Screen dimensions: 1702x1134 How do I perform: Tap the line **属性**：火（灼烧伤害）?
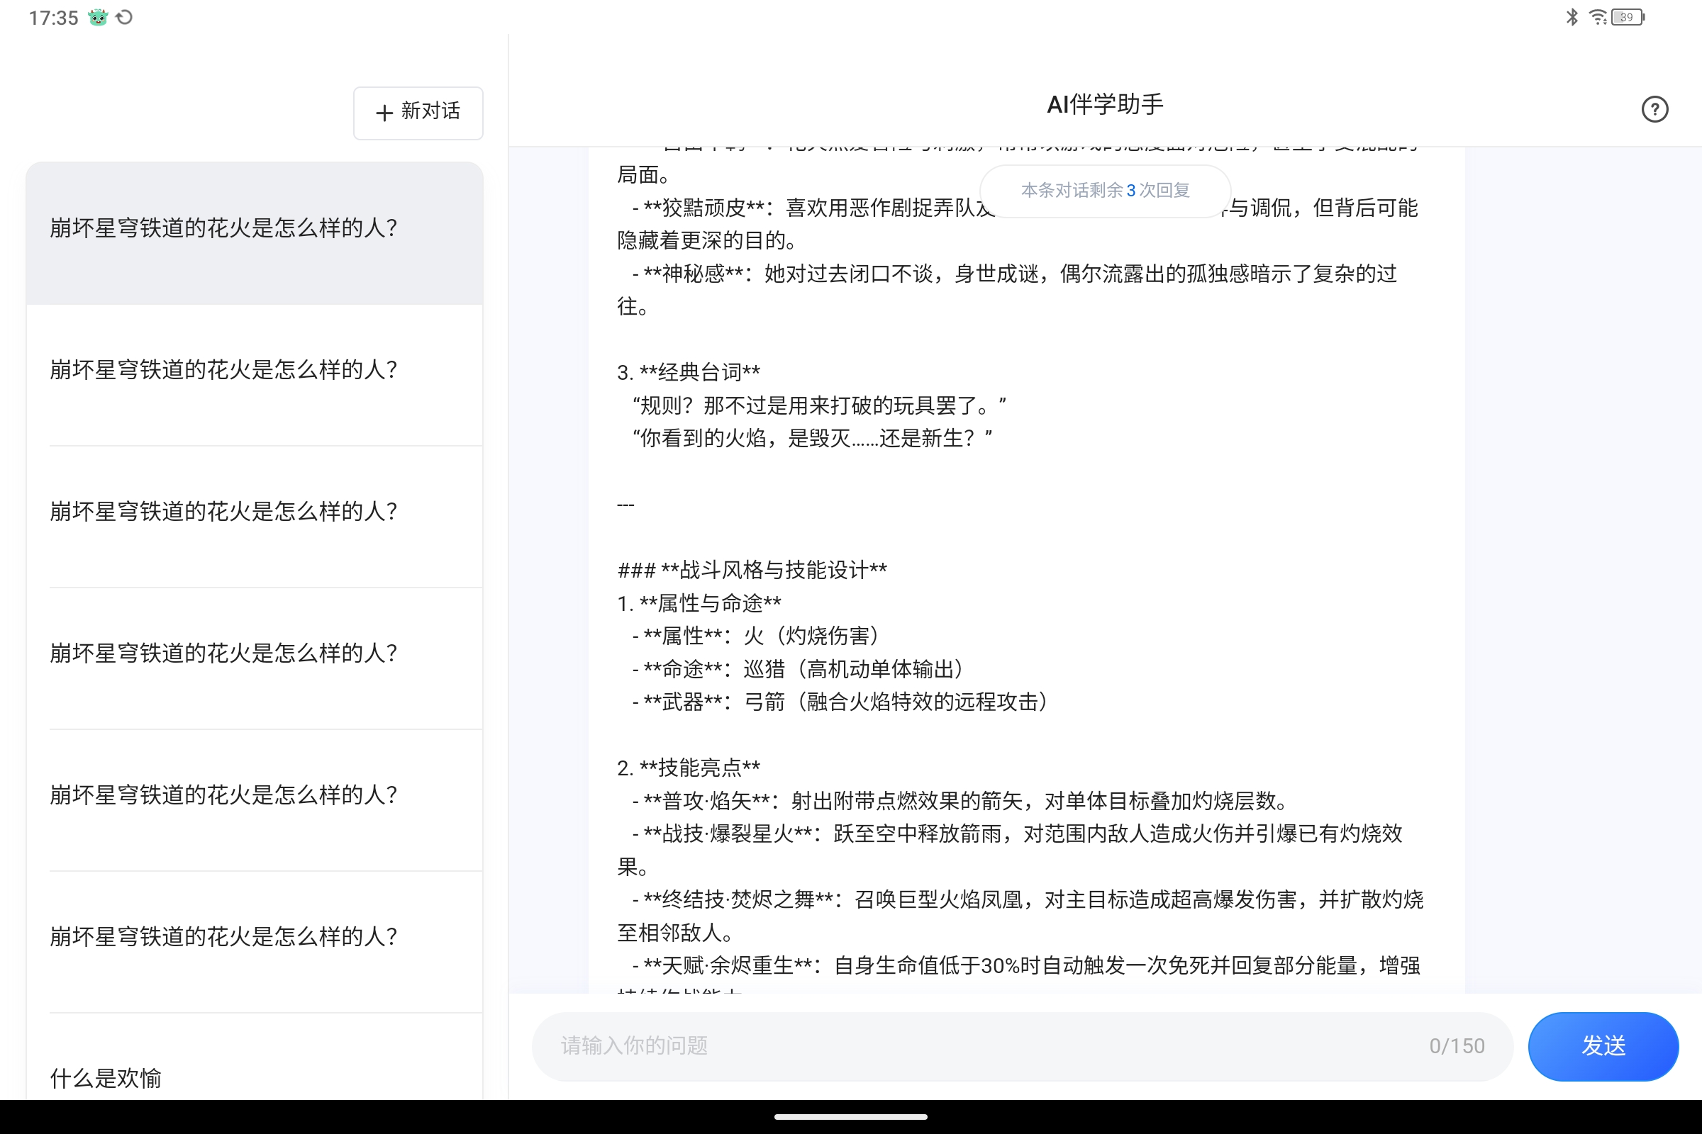coord(755,636)
